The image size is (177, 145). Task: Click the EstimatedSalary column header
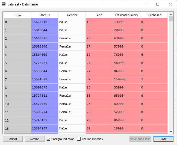click(x=126, y=15)
